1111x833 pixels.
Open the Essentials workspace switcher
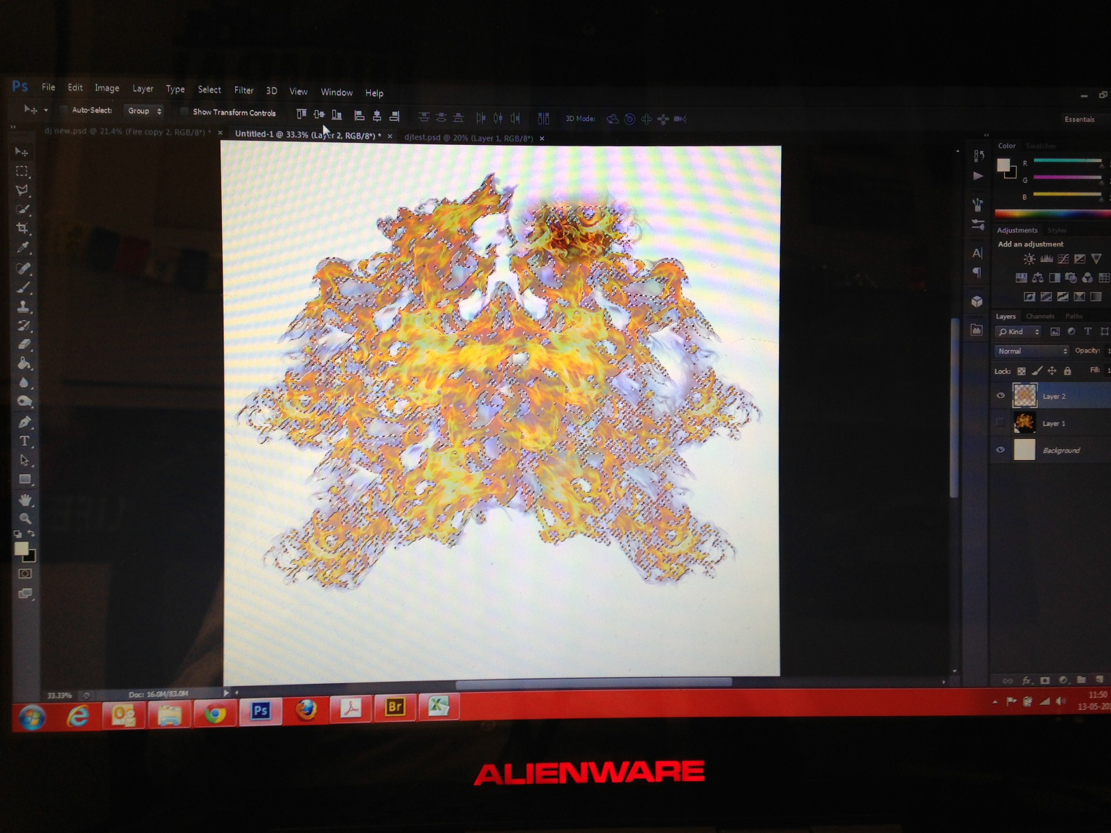[x=1080, y=119]
